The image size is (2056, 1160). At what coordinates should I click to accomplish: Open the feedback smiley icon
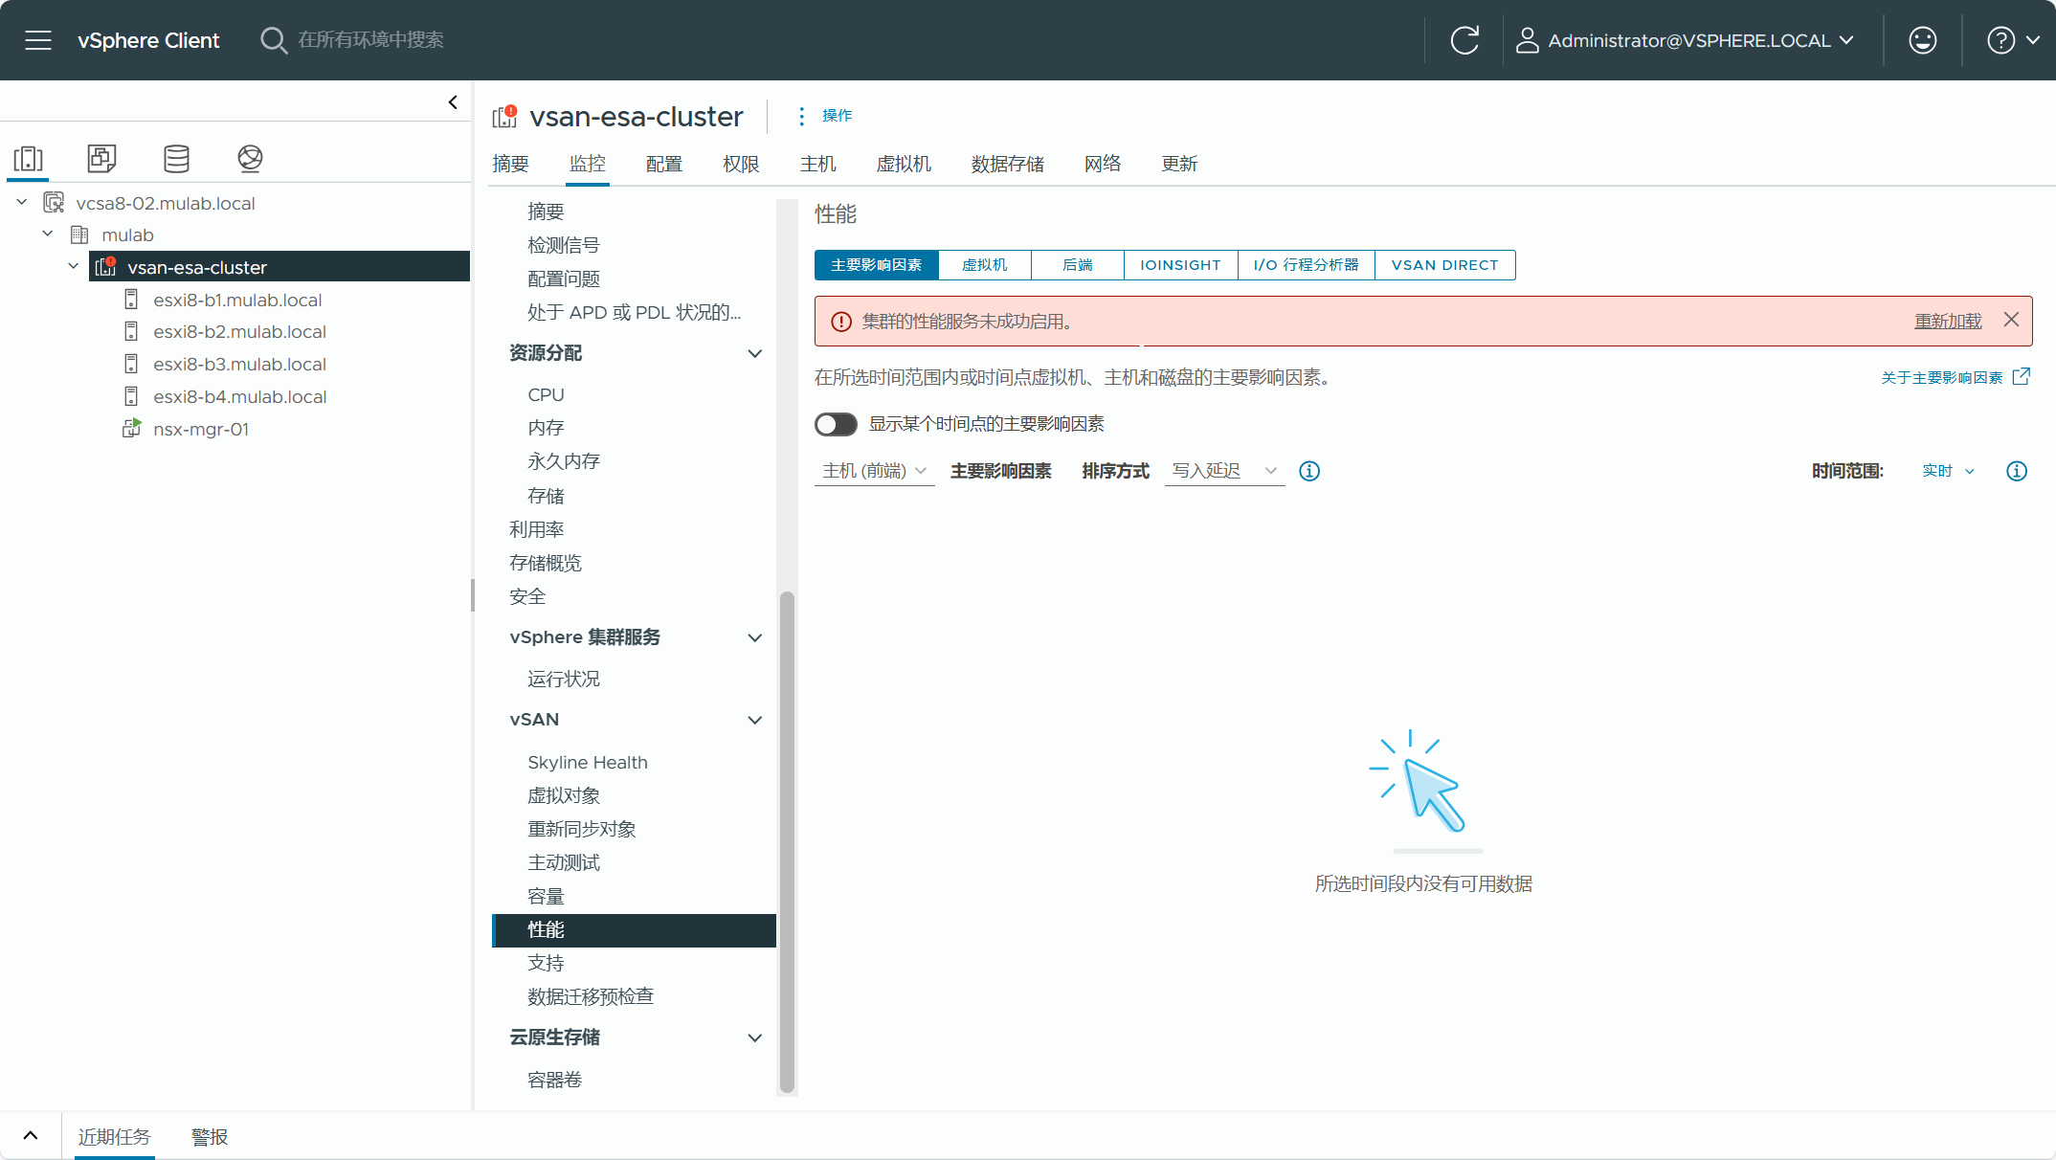1922,40
